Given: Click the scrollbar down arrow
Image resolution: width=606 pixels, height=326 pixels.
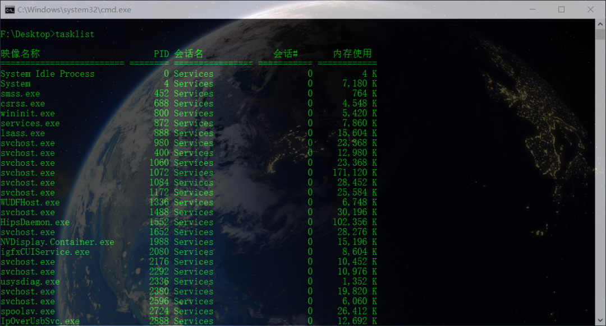Looking at the screenshot, I should click(600, 320).
